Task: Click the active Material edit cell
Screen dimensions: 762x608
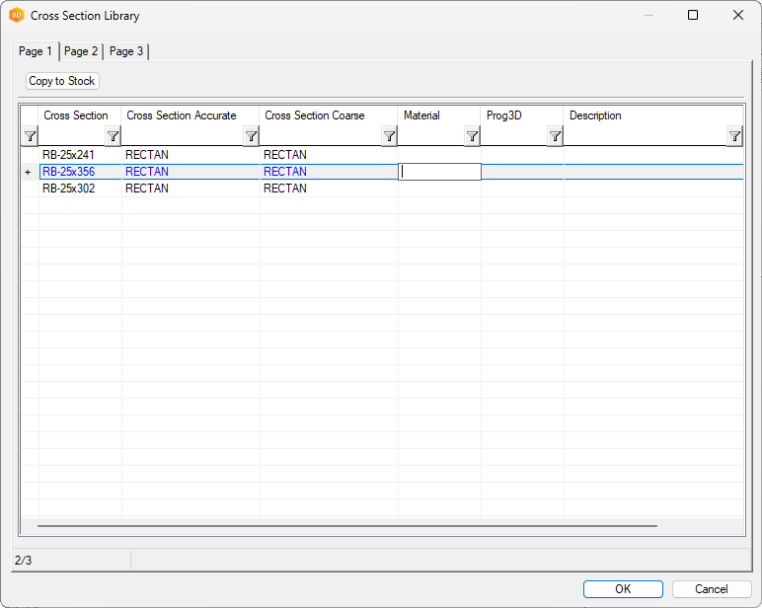Action: [439, 172]
